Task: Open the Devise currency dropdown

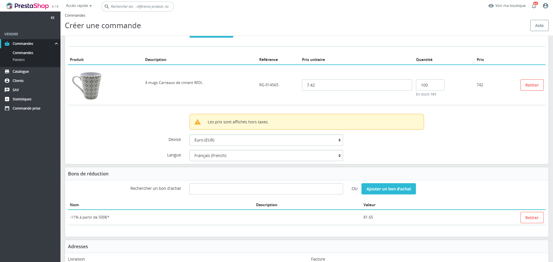Action: 266,140
